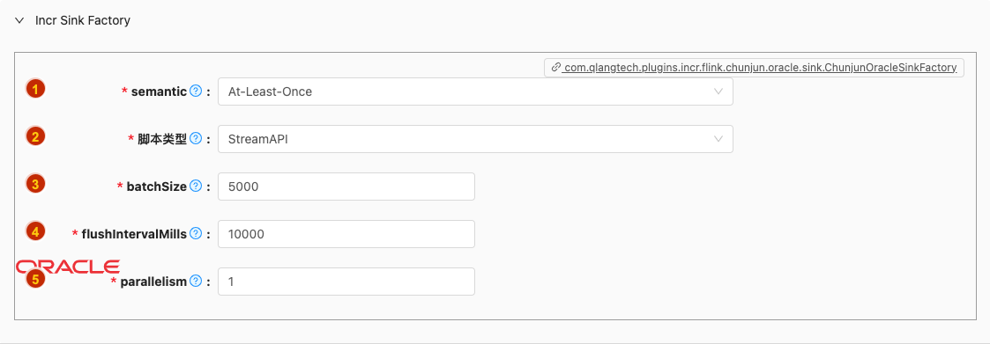
Task: Collapse the Incr Sink Factory section
Action: click(x=19, y=20)
